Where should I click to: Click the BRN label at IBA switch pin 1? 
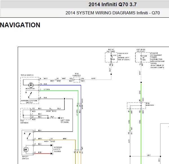[40, 139]
